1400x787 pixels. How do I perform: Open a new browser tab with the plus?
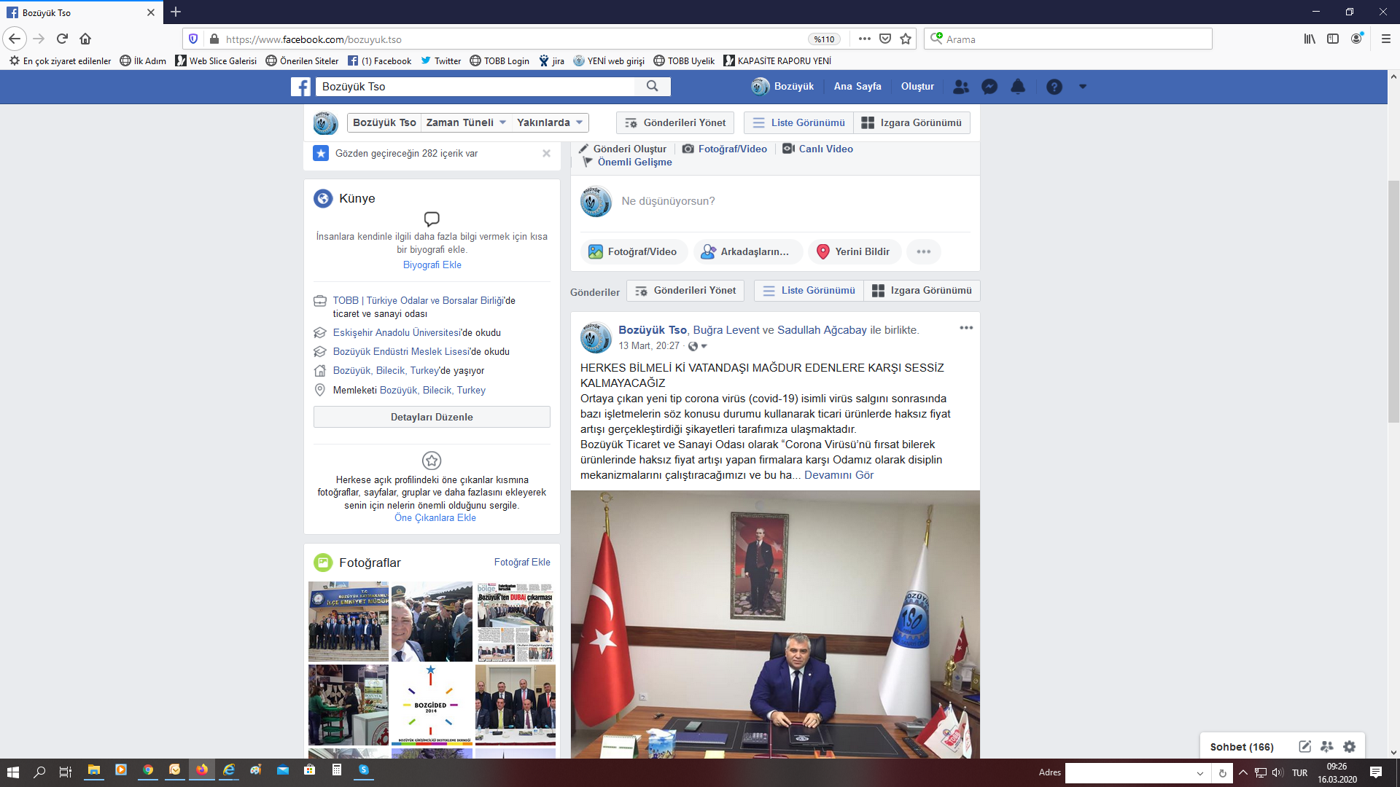tap(176, 12)
